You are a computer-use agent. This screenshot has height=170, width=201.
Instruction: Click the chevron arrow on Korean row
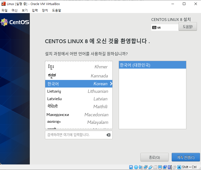[111, 84]
